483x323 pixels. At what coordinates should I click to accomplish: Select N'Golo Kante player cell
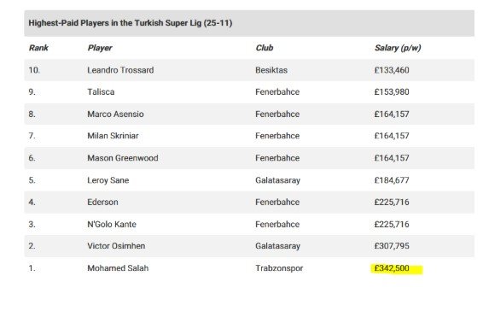[112, 224]
